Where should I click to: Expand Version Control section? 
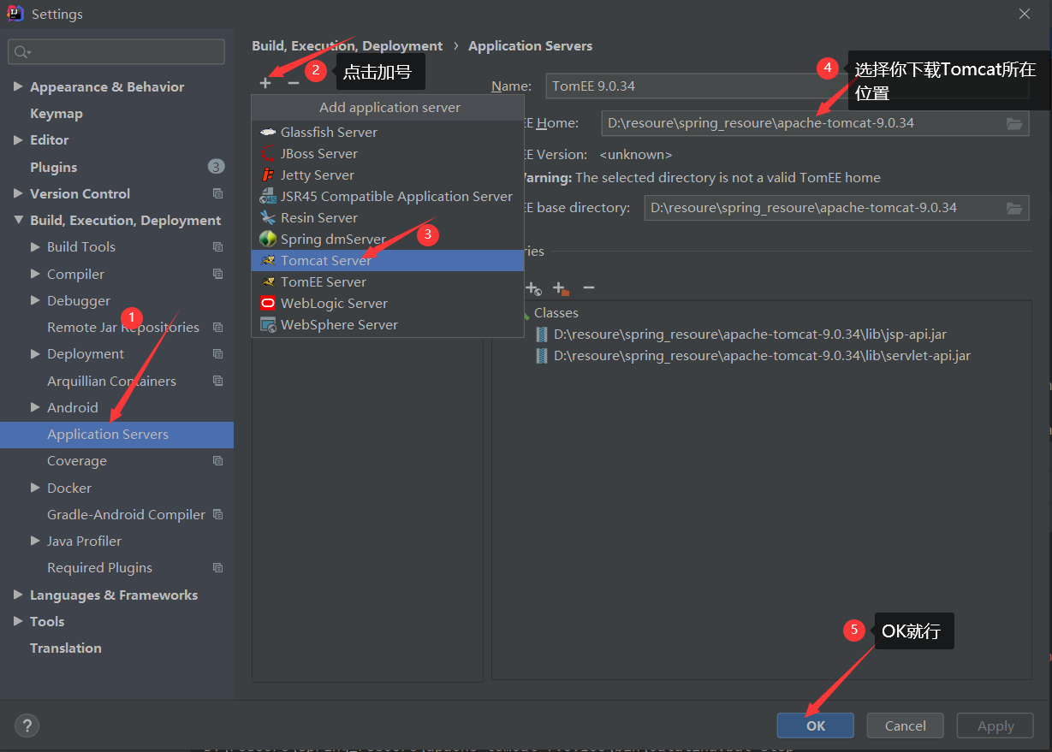click(x=18, y=194)
